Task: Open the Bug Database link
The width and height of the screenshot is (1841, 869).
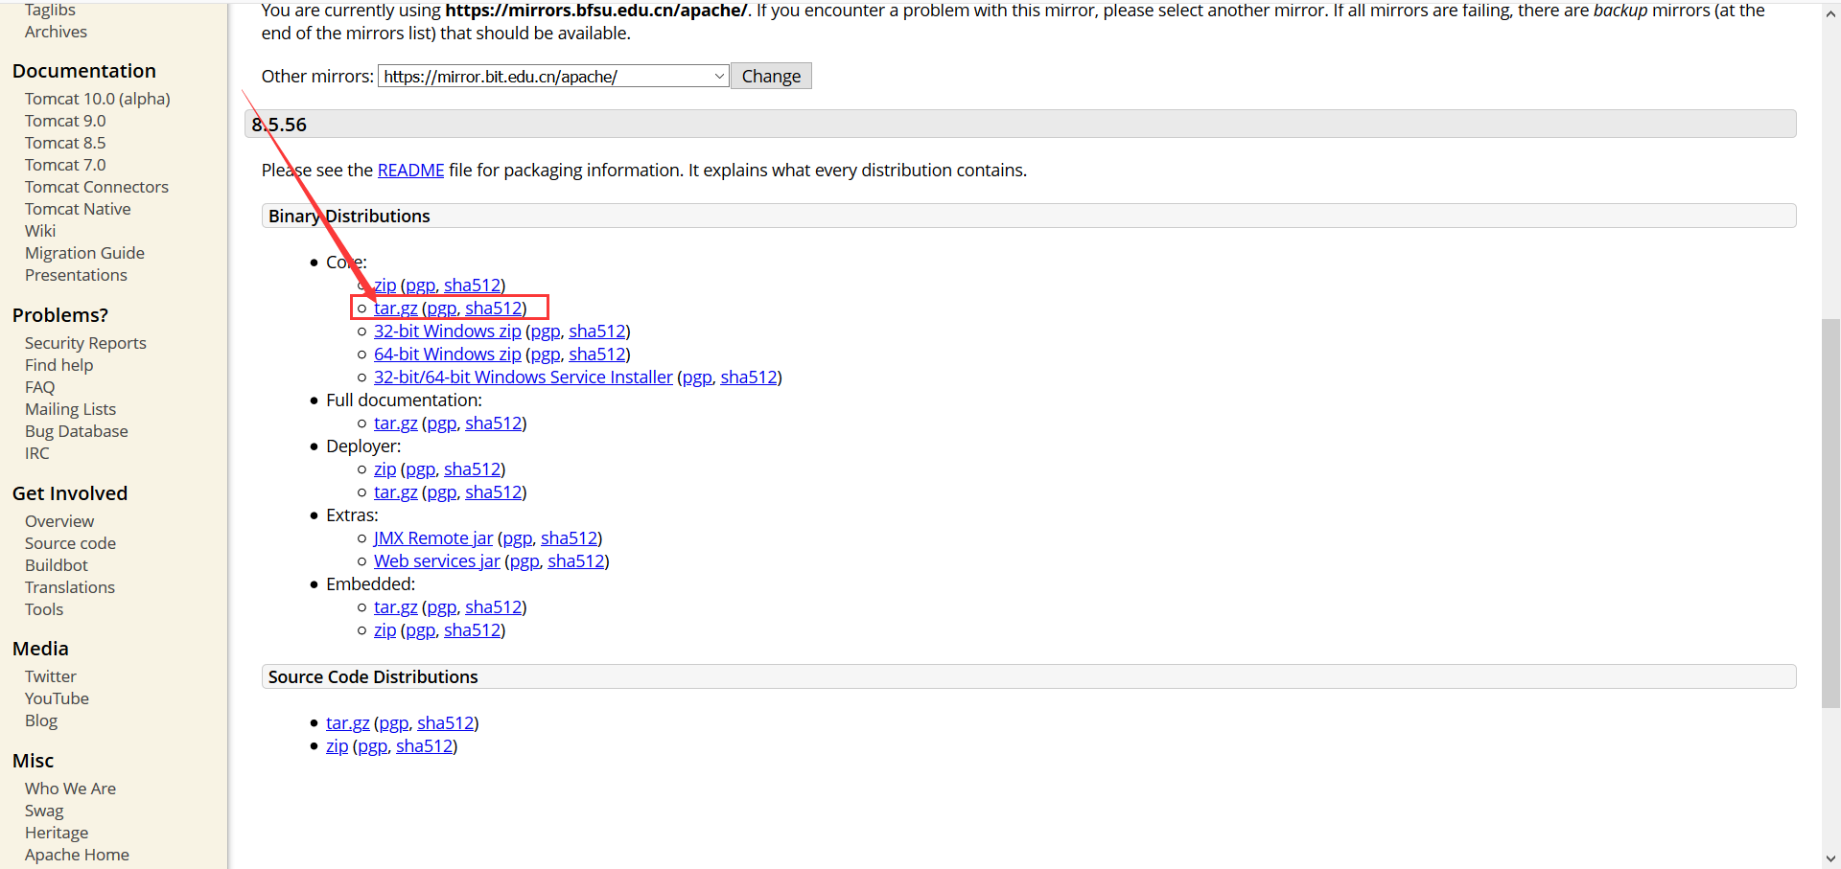Action: [76, 431]
